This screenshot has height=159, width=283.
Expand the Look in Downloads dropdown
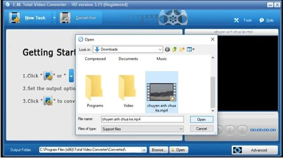coord(160,49)
